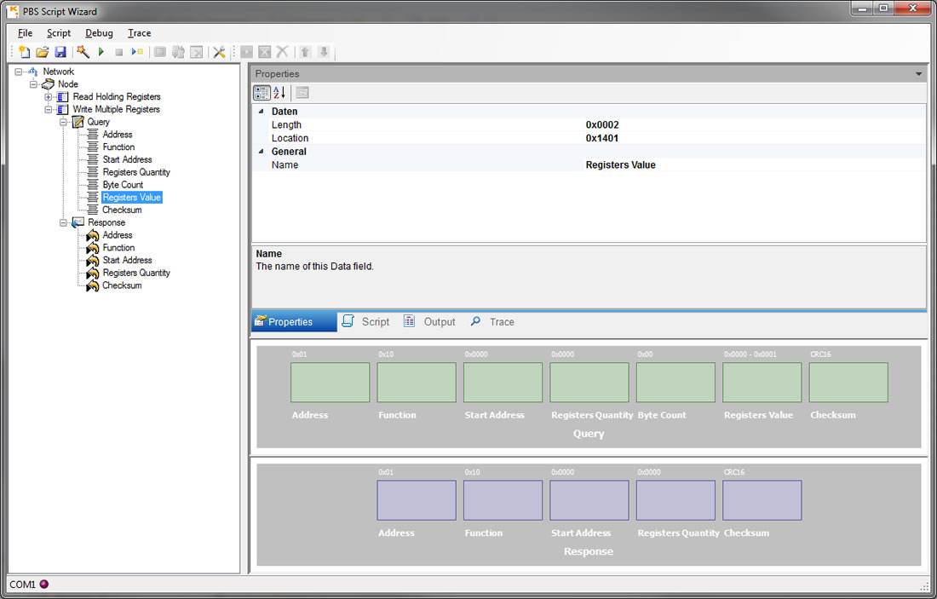
Task: Expand the Read Holding Registers node
Action: click(x=49, y=97)
